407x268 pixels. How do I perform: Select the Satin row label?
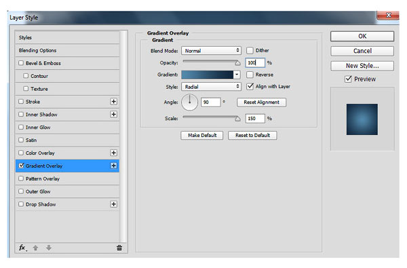click(x=31, y=140)
